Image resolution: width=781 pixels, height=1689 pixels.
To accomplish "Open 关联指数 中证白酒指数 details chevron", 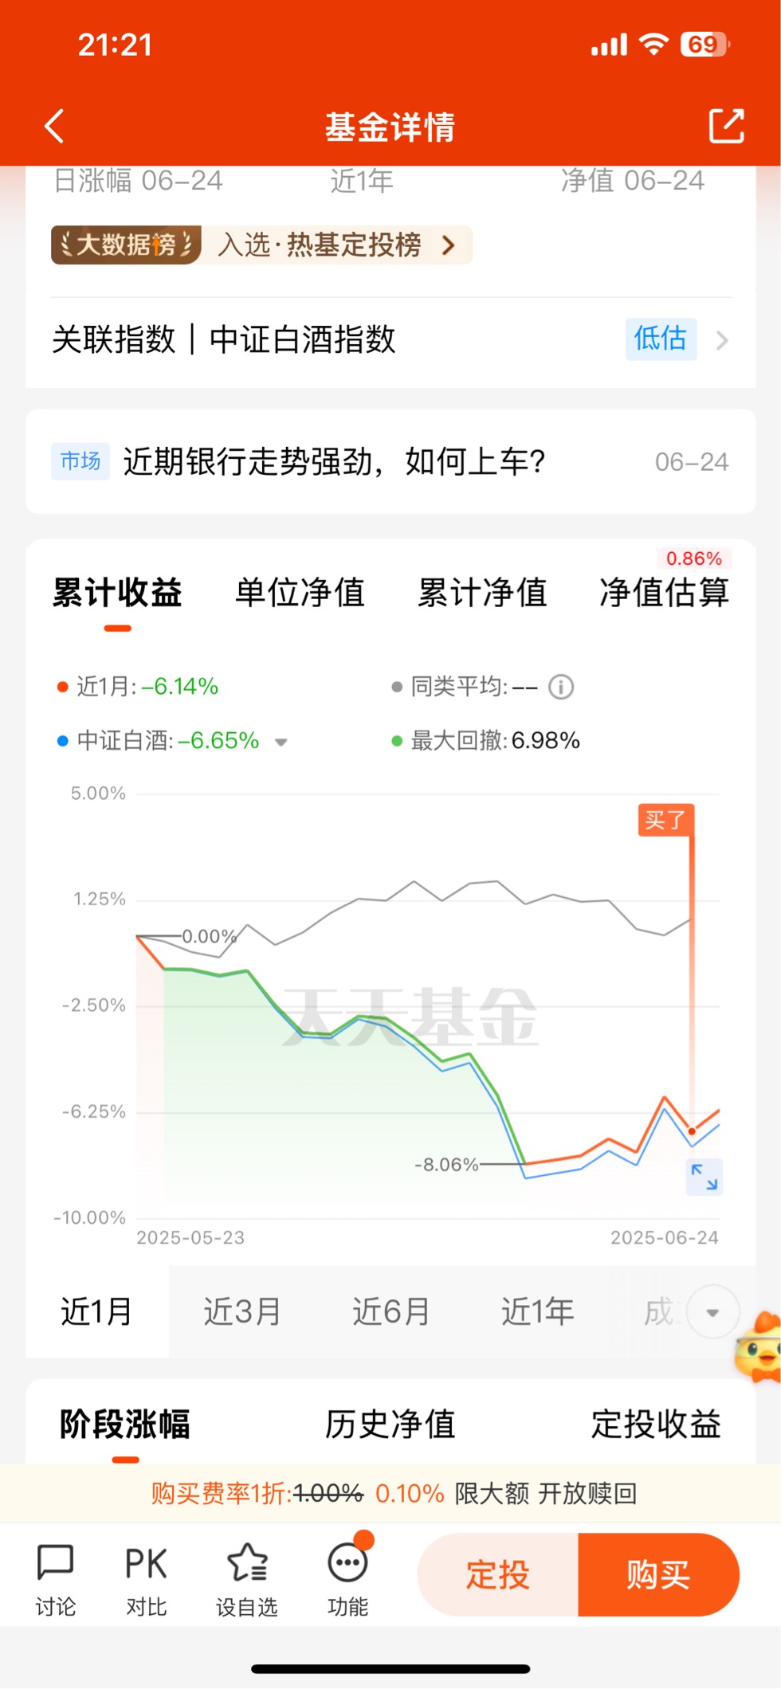I will (x=722, y=341).
